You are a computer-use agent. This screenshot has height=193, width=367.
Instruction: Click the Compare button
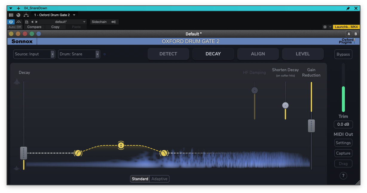pos(34,27)
